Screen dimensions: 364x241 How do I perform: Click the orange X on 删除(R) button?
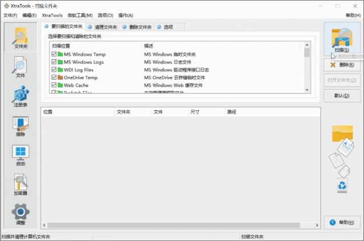[x=333, y=65]
